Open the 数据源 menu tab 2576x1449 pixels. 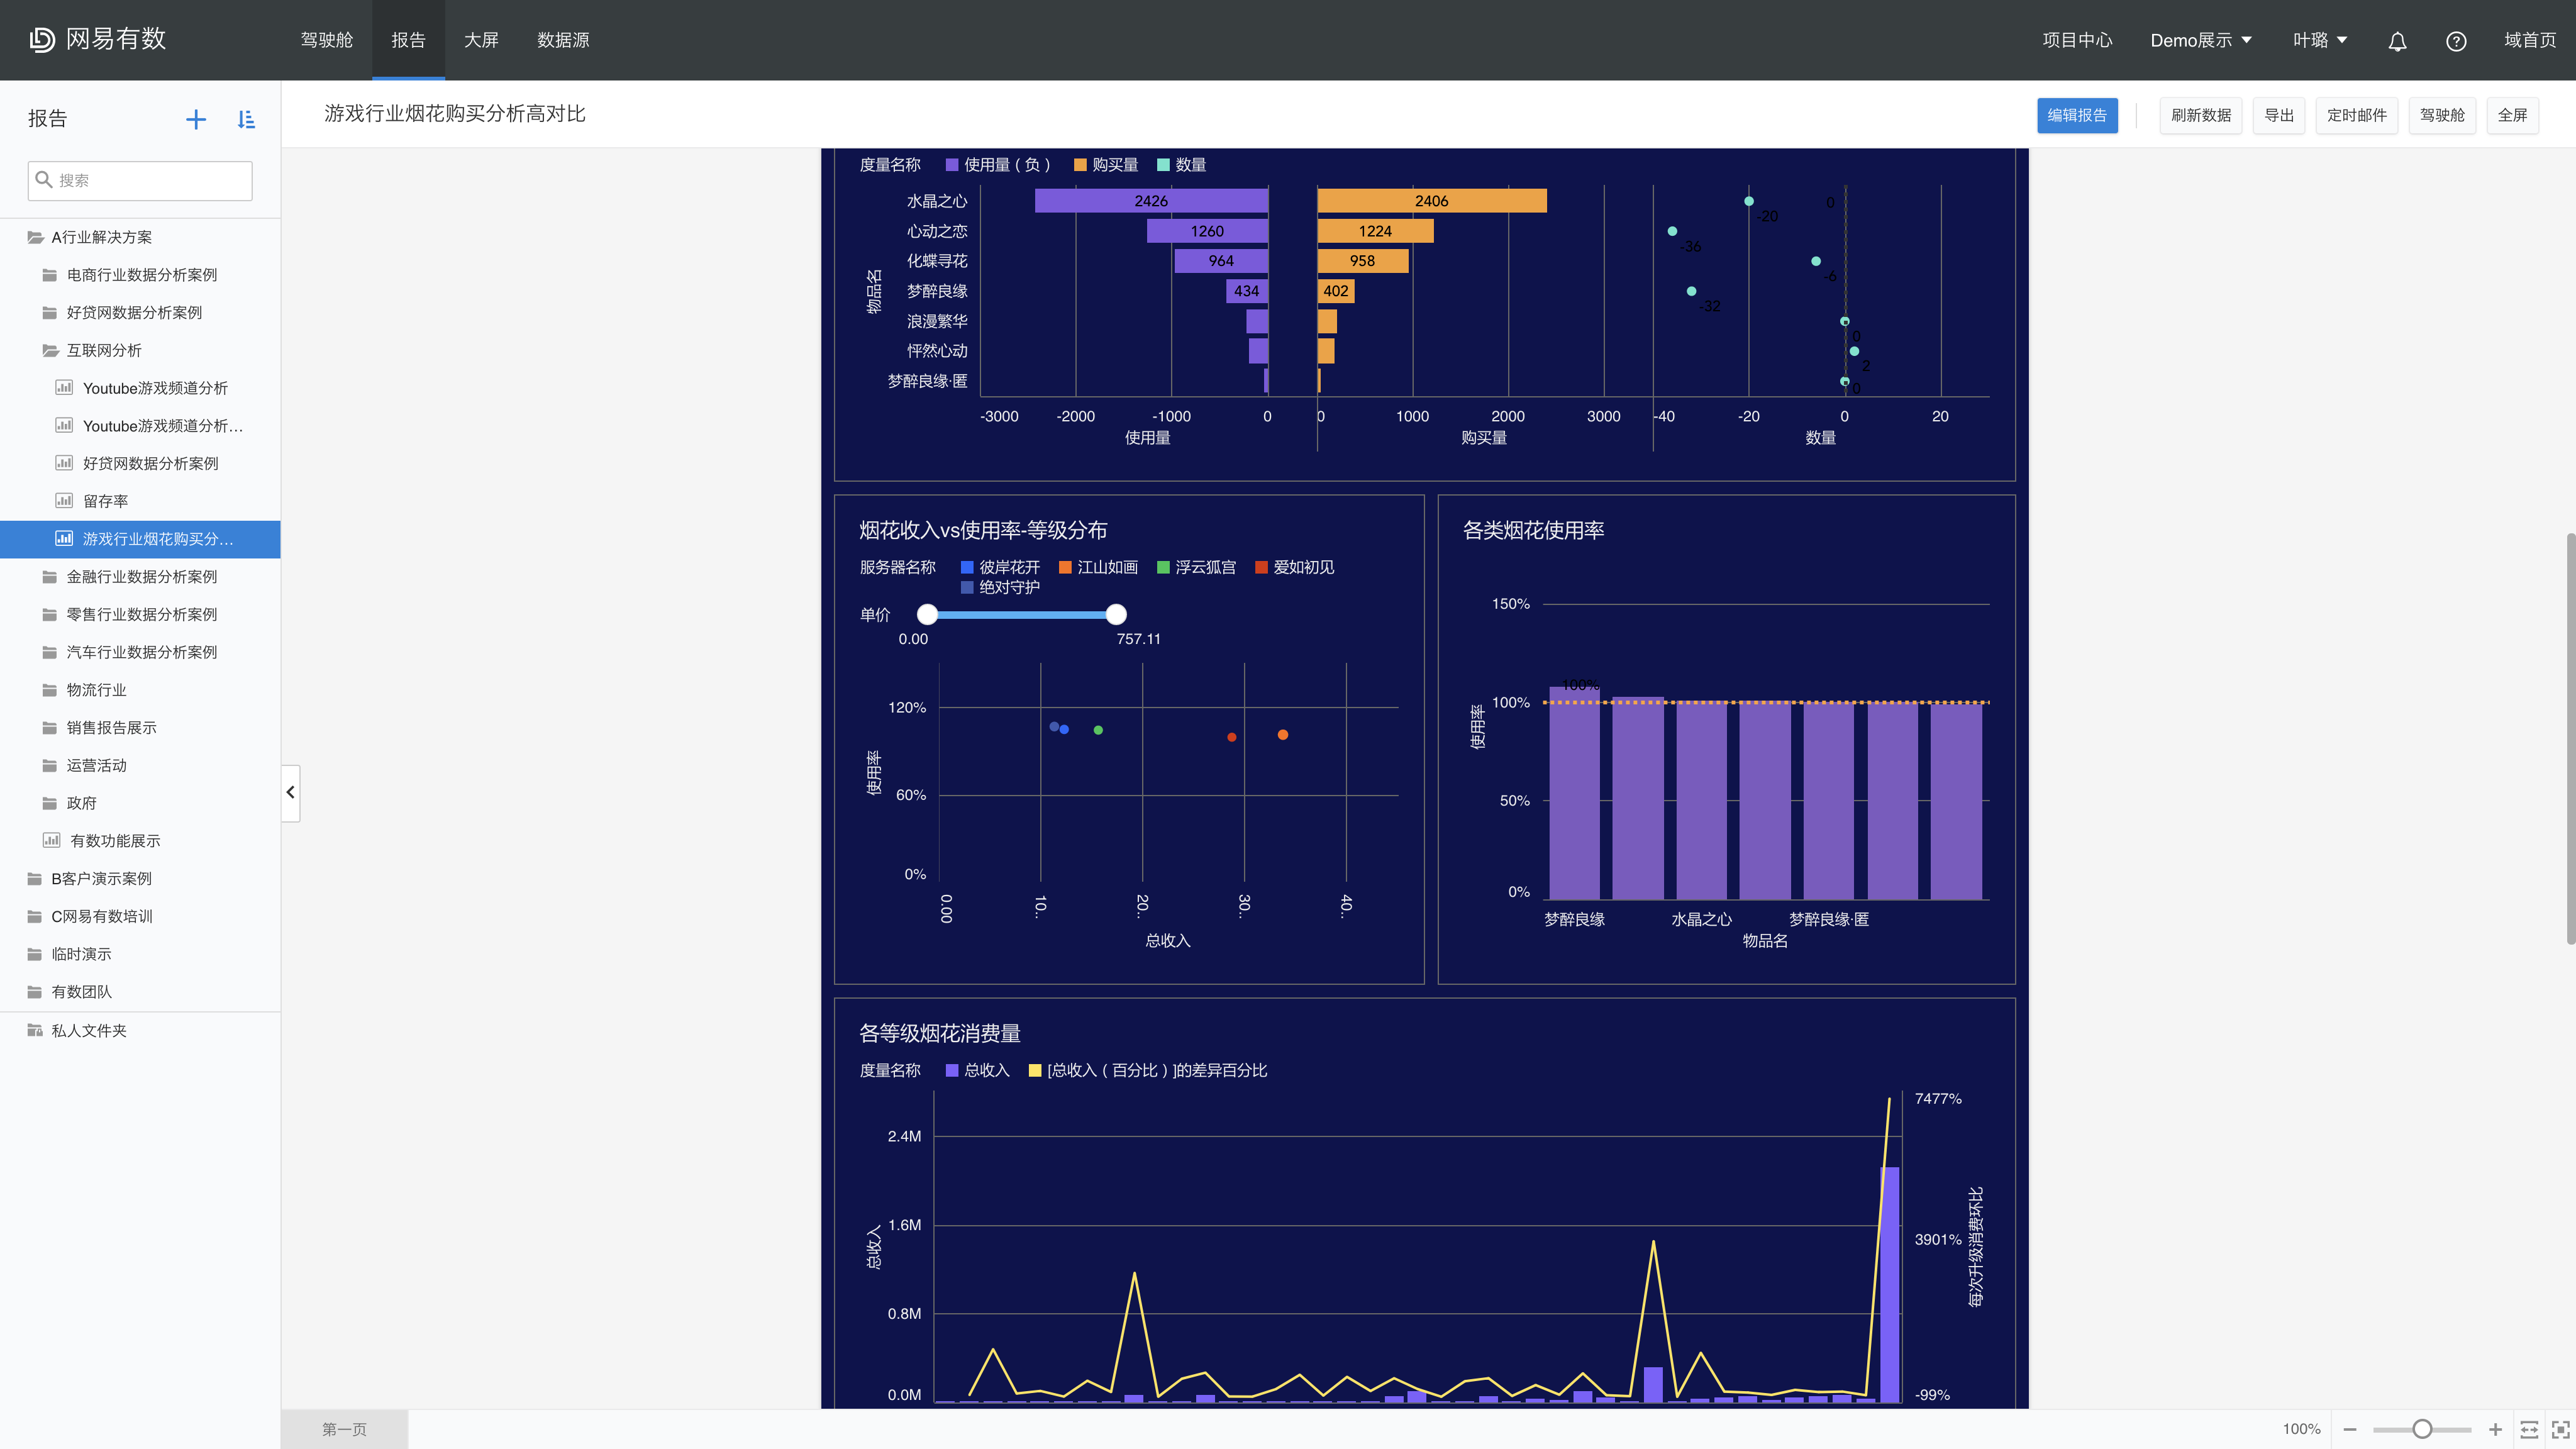click(x=563, y=40)
